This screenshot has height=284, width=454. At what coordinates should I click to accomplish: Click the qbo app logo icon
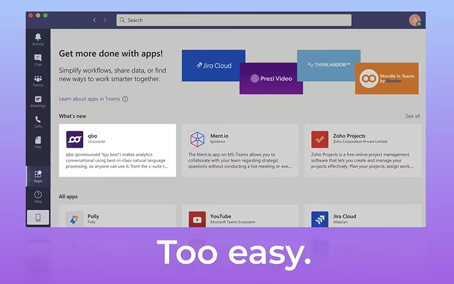[x=75, y=139]
